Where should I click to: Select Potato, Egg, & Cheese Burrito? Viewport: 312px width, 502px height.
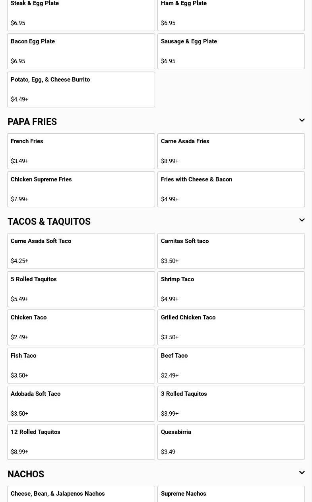click(81, 90)
